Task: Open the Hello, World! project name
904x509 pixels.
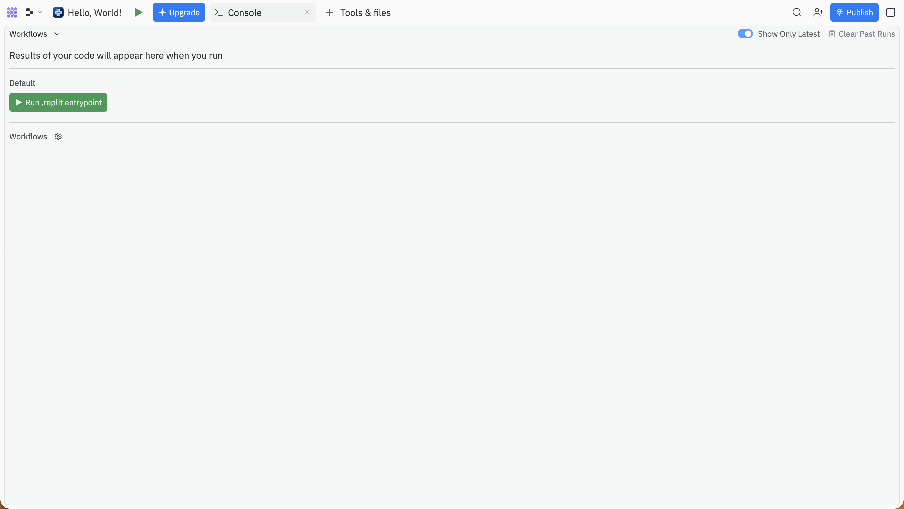Action: point(94,13)
